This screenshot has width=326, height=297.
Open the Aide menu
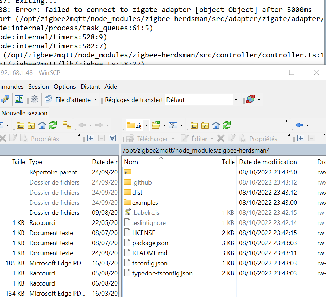[111, 87]
